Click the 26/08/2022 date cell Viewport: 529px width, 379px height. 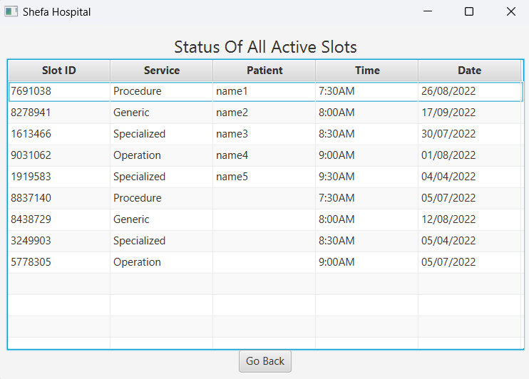[x=448, y=91]
